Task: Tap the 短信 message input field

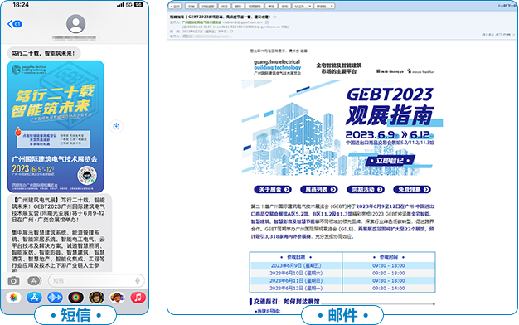Action: point(96,281)
